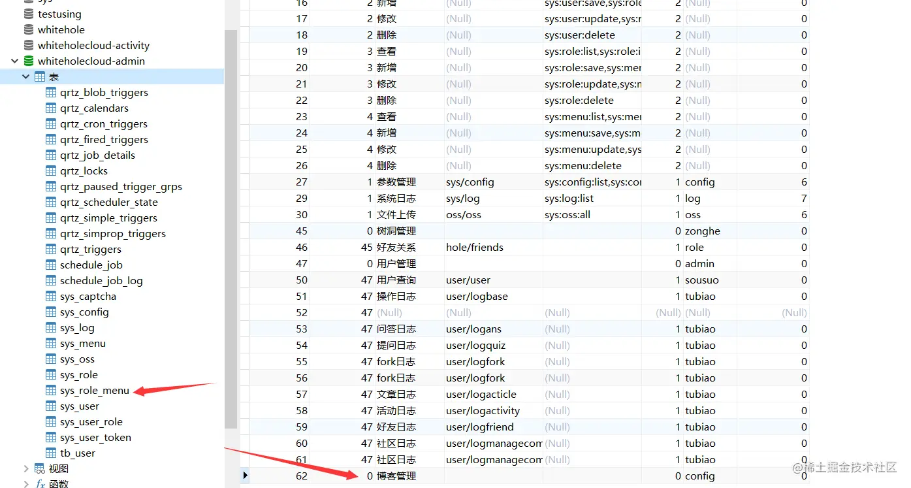911x488 pixels.
Task: Click the sys_menu table icon
Action: click(x=51, y=344)
